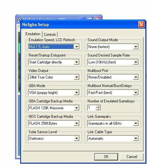Confirm setup with OK button
Screen dimensions: 147x168
tap(106, 157)
